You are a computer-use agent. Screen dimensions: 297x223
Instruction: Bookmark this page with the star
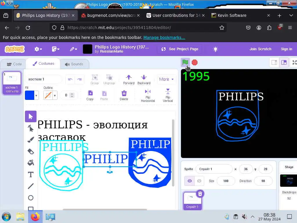click(222, 28)
